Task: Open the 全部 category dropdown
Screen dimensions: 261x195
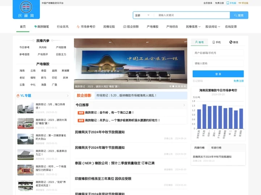Action: [142, 15]
